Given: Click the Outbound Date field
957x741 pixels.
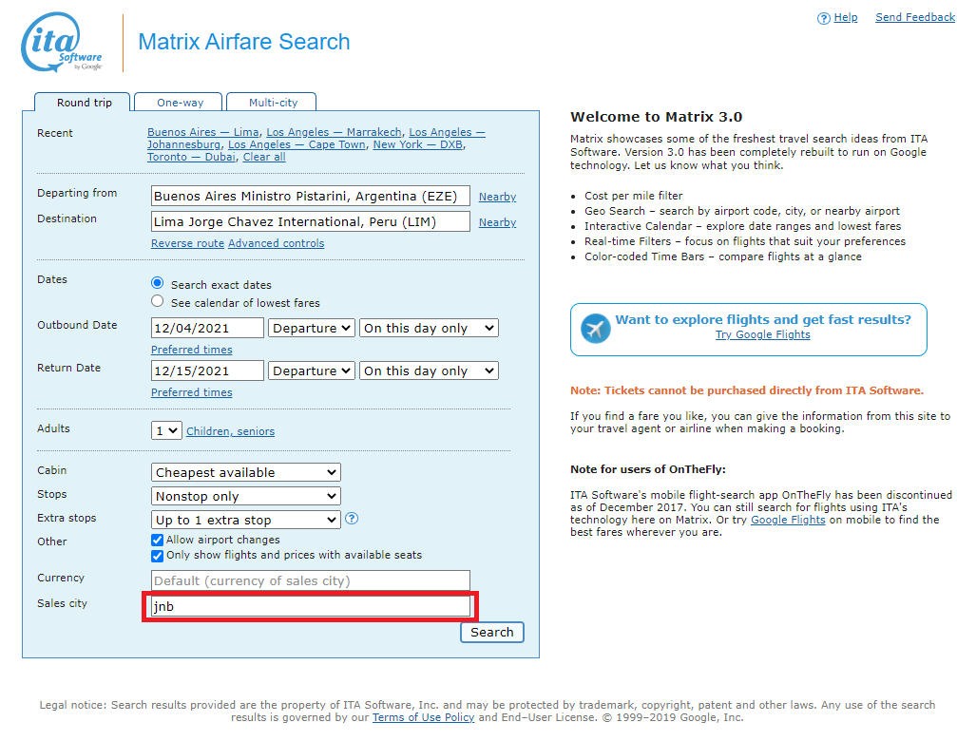Looking at the screenshot, I should pos(207,328).
